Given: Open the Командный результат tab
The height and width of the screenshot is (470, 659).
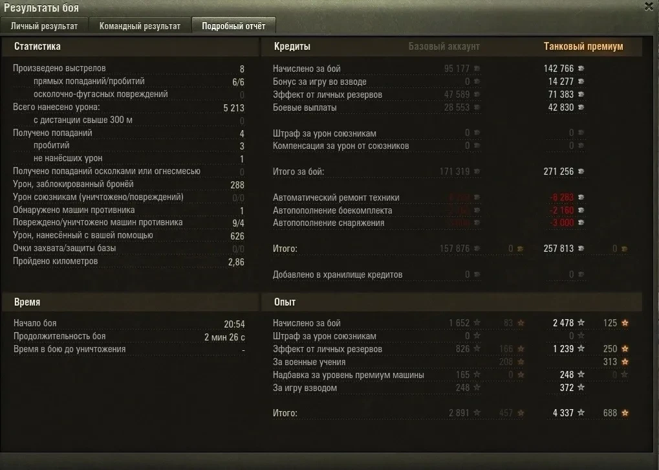Looking at the screenshot, I should (x=140, y=27).
